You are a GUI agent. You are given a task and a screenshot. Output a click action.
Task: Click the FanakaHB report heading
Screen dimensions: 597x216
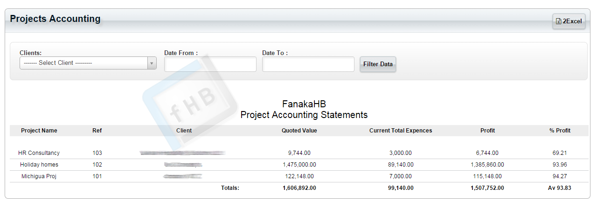[304, 104]
